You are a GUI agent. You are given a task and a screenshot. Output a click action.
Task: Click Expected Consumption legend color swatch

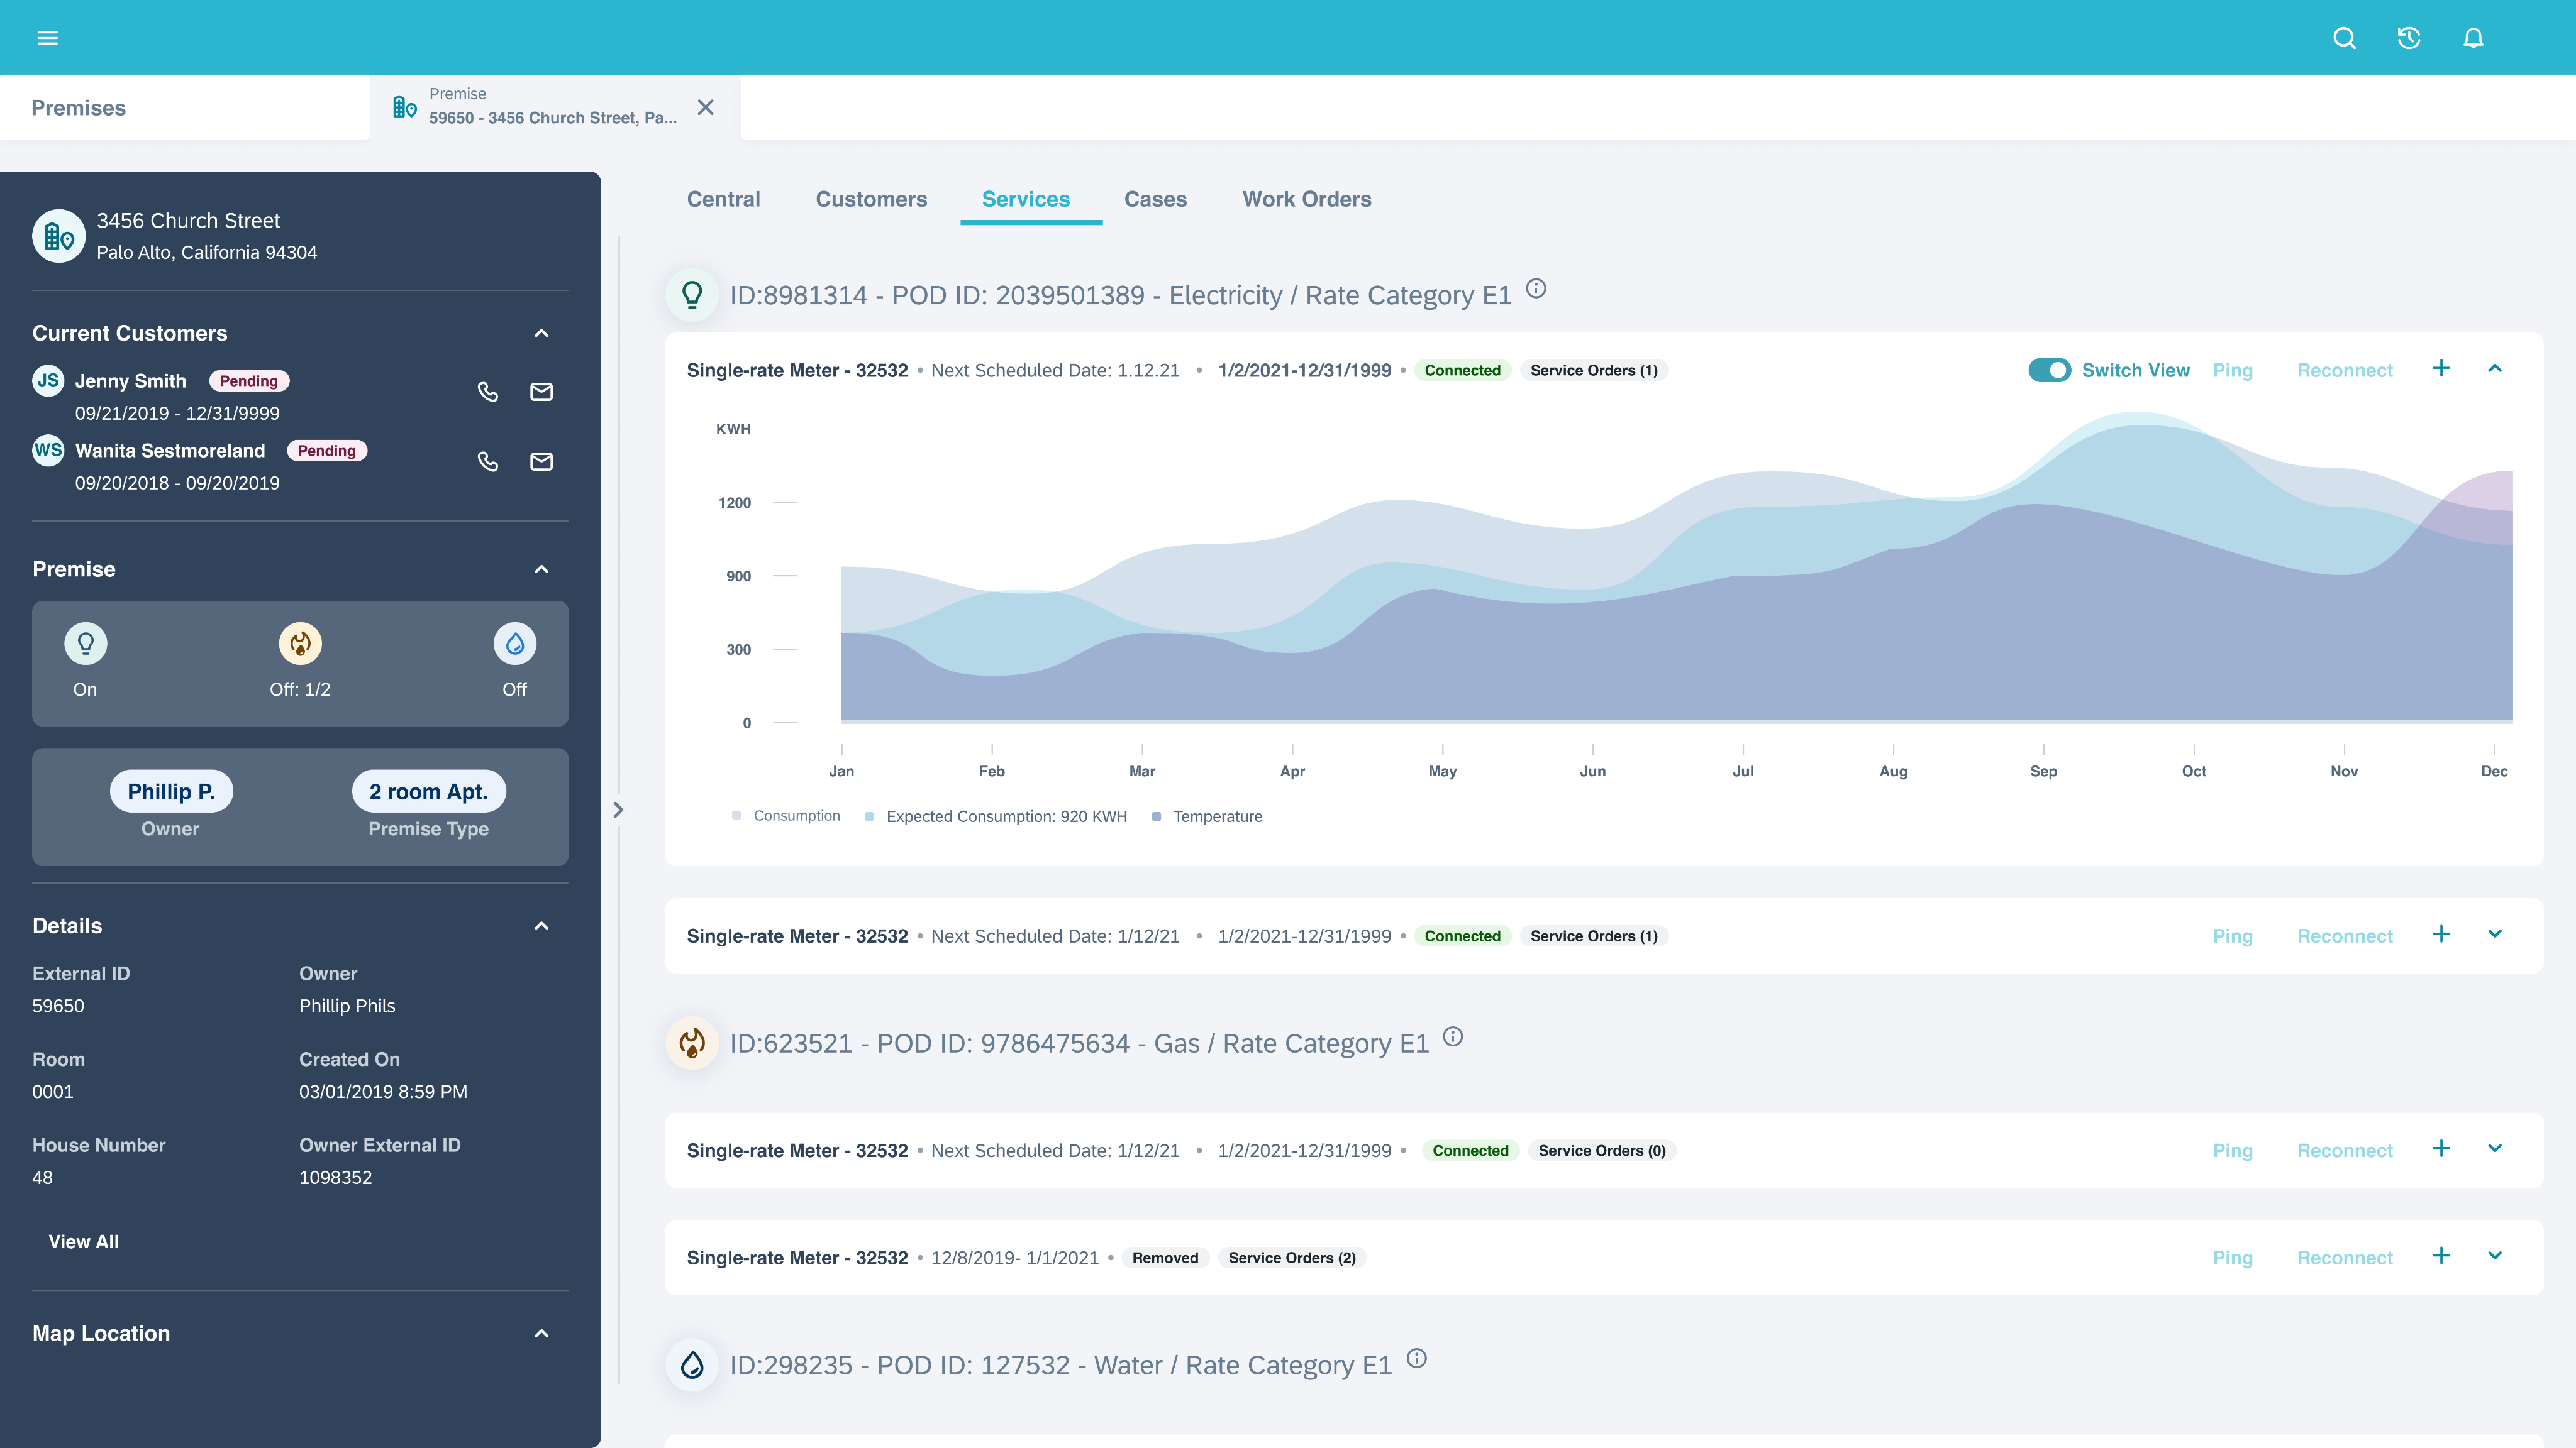coord(869,816)
